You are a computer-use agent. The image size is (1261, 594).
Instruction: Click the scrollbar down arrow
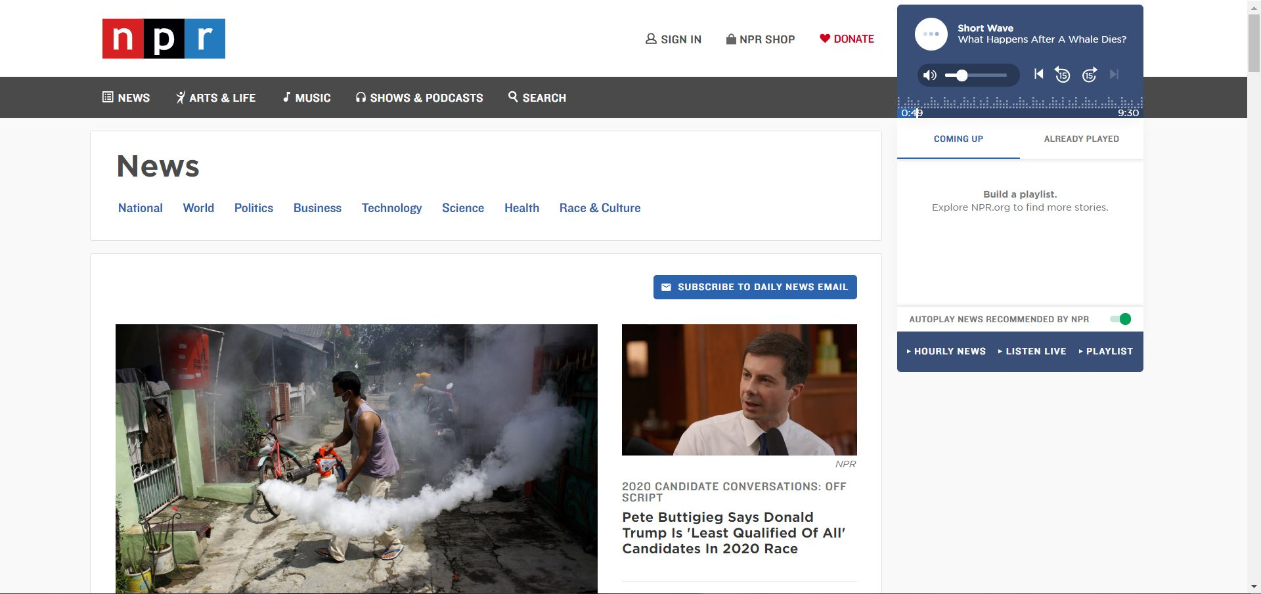point(1254,587)
